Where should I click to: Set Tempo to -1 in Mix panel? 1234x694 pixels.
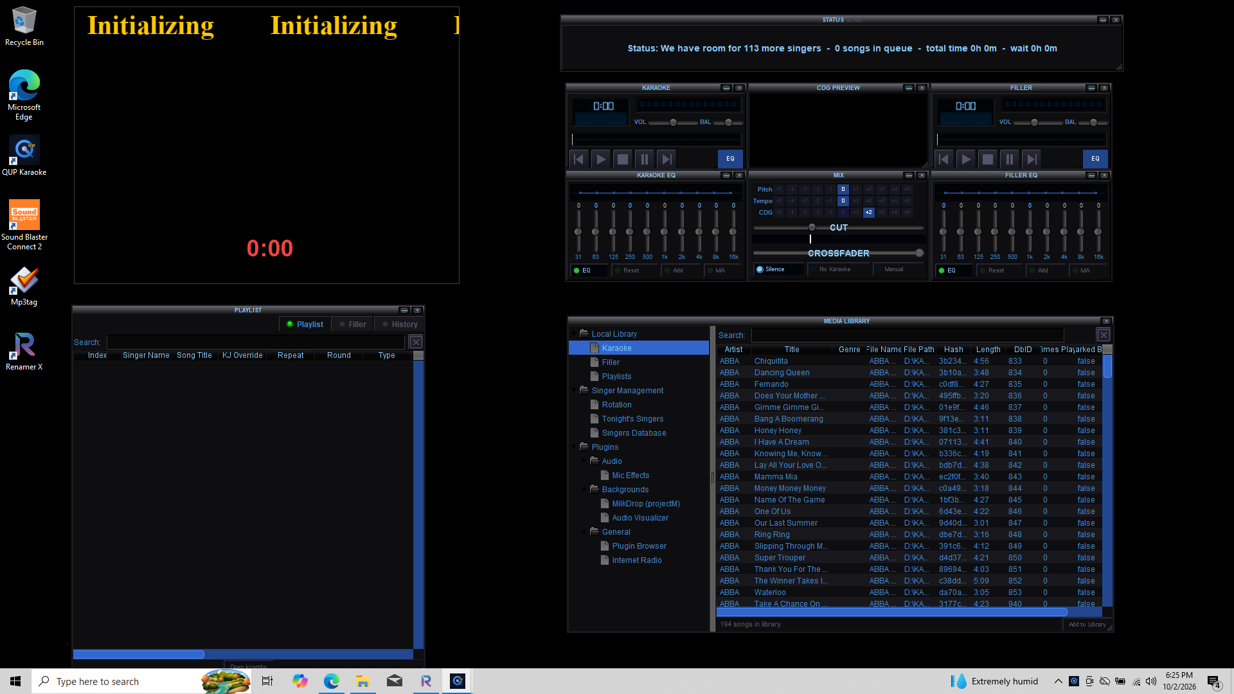pos(830,201)
